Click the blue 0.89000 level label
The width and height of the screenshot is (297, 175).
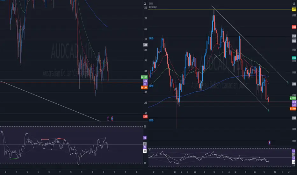click(x=151, y=120)
